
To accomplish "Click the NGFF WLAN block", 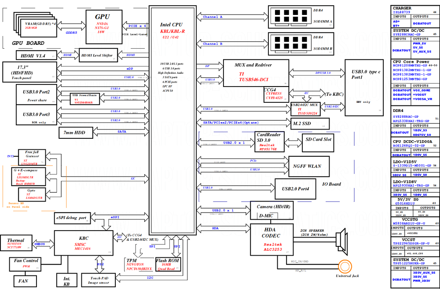I will (309, 166).
